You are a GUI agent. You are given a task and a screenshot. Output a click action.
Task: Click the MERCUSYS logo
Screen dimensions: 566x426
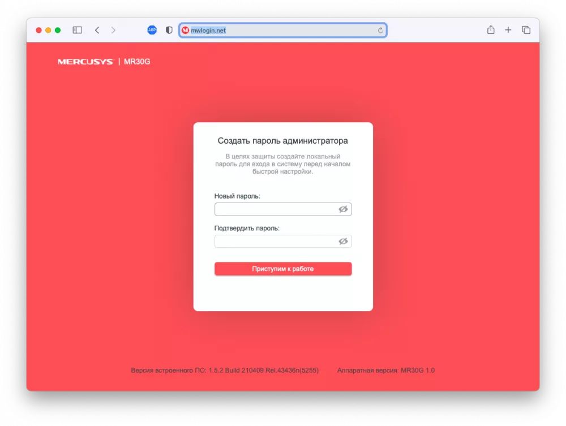pos(85,62)
